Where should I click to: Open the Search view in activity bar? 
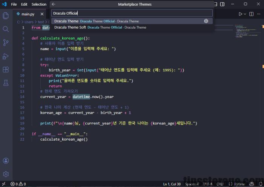click(6, 29)
